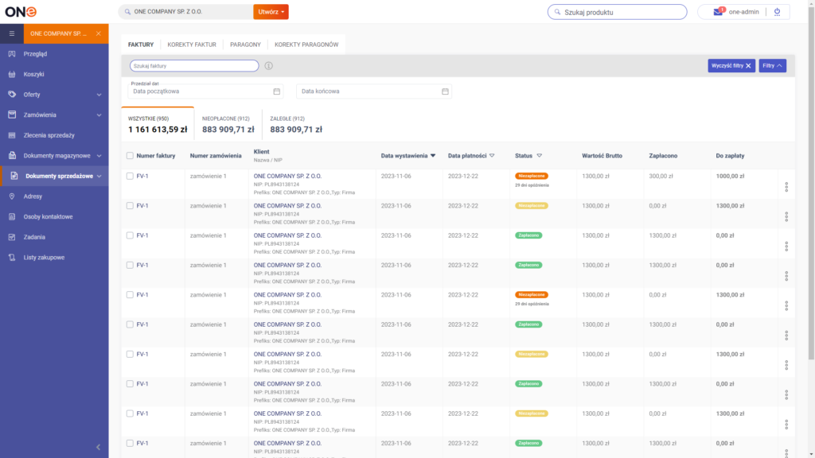Image resolution: width=815 pixels, height=458 pixels.
Task: Open three-dot menu for first invoice row
Action: (x=786, y=188)
